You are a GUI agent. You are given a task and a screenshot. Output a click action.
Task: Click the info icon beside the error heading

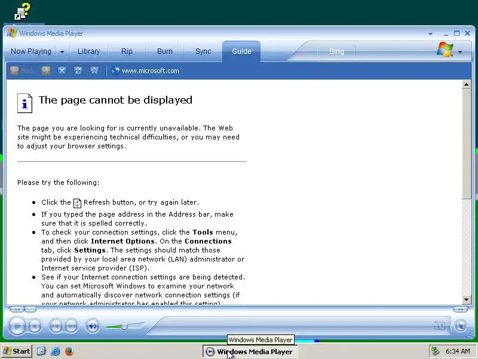(x=24, y=103)
